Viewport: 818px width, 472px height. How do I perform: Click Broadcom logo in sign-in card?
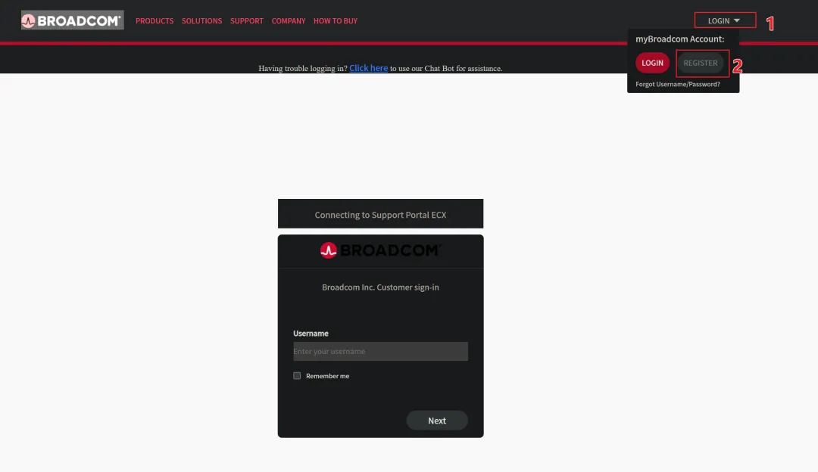pyautogui.click(x=380, y=250)
